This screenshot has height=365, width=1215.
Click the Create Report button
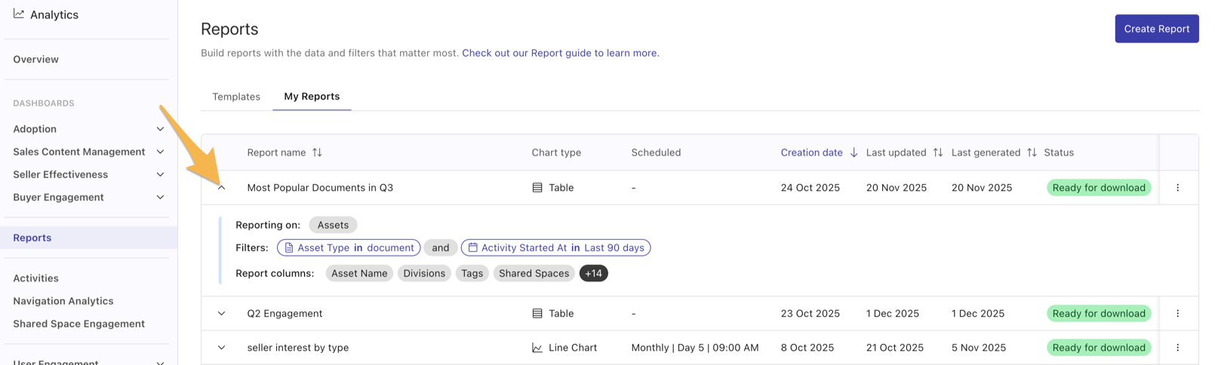(1156, 29)
